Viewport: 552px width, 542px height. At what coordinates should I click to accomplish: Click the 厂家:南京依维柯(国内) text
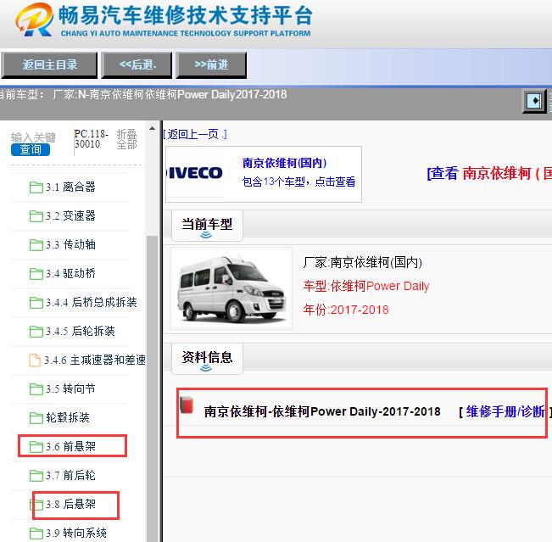coord(363,262)
